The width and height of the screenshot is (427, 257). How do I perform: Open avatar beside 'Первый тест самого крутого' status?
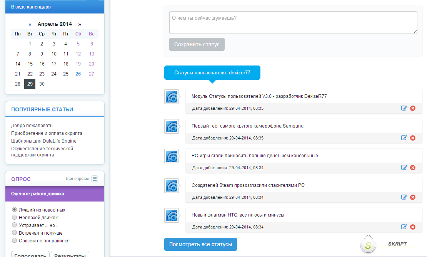point(172,127)
